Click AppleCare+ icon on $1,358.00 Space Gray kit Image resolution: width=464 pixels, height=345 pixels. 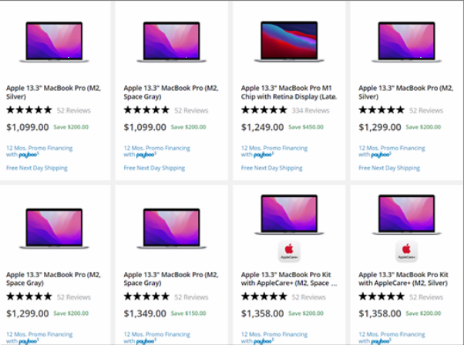(x=288, y=252)
